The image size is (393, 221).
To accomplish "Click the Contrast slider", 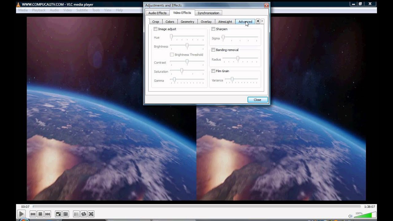I will 187,62.
